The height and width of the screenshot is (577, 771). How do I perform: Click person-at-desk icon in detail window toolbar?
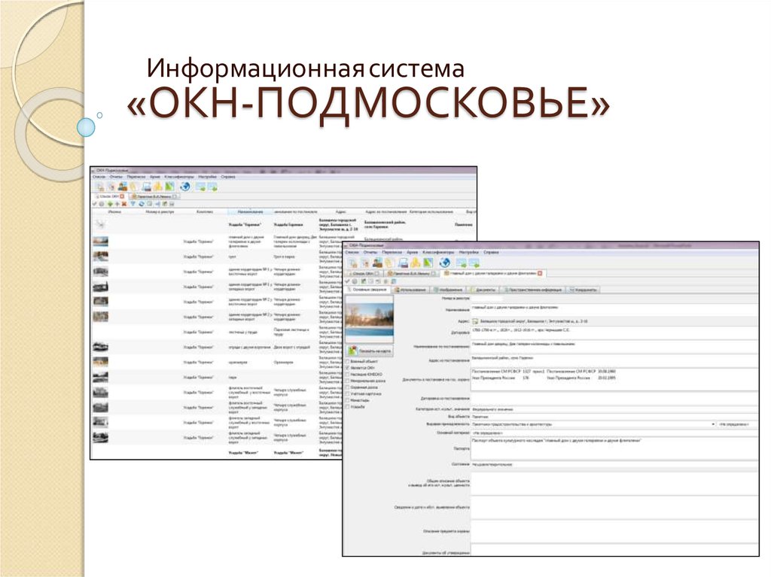click(x=378, y=263)
